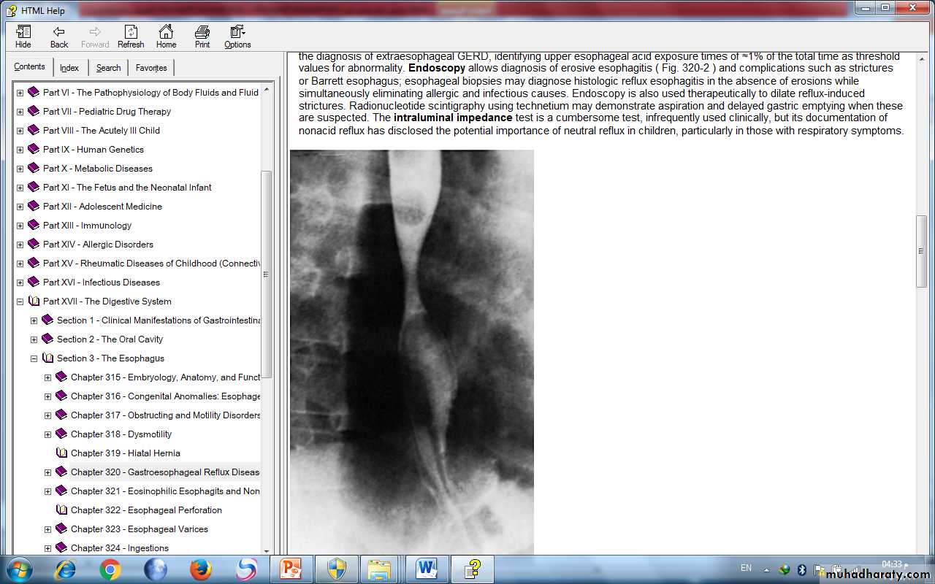Viewport: 935px width, 584px height.
Task: Refresh the help page
Action: (x=131, y=36)
